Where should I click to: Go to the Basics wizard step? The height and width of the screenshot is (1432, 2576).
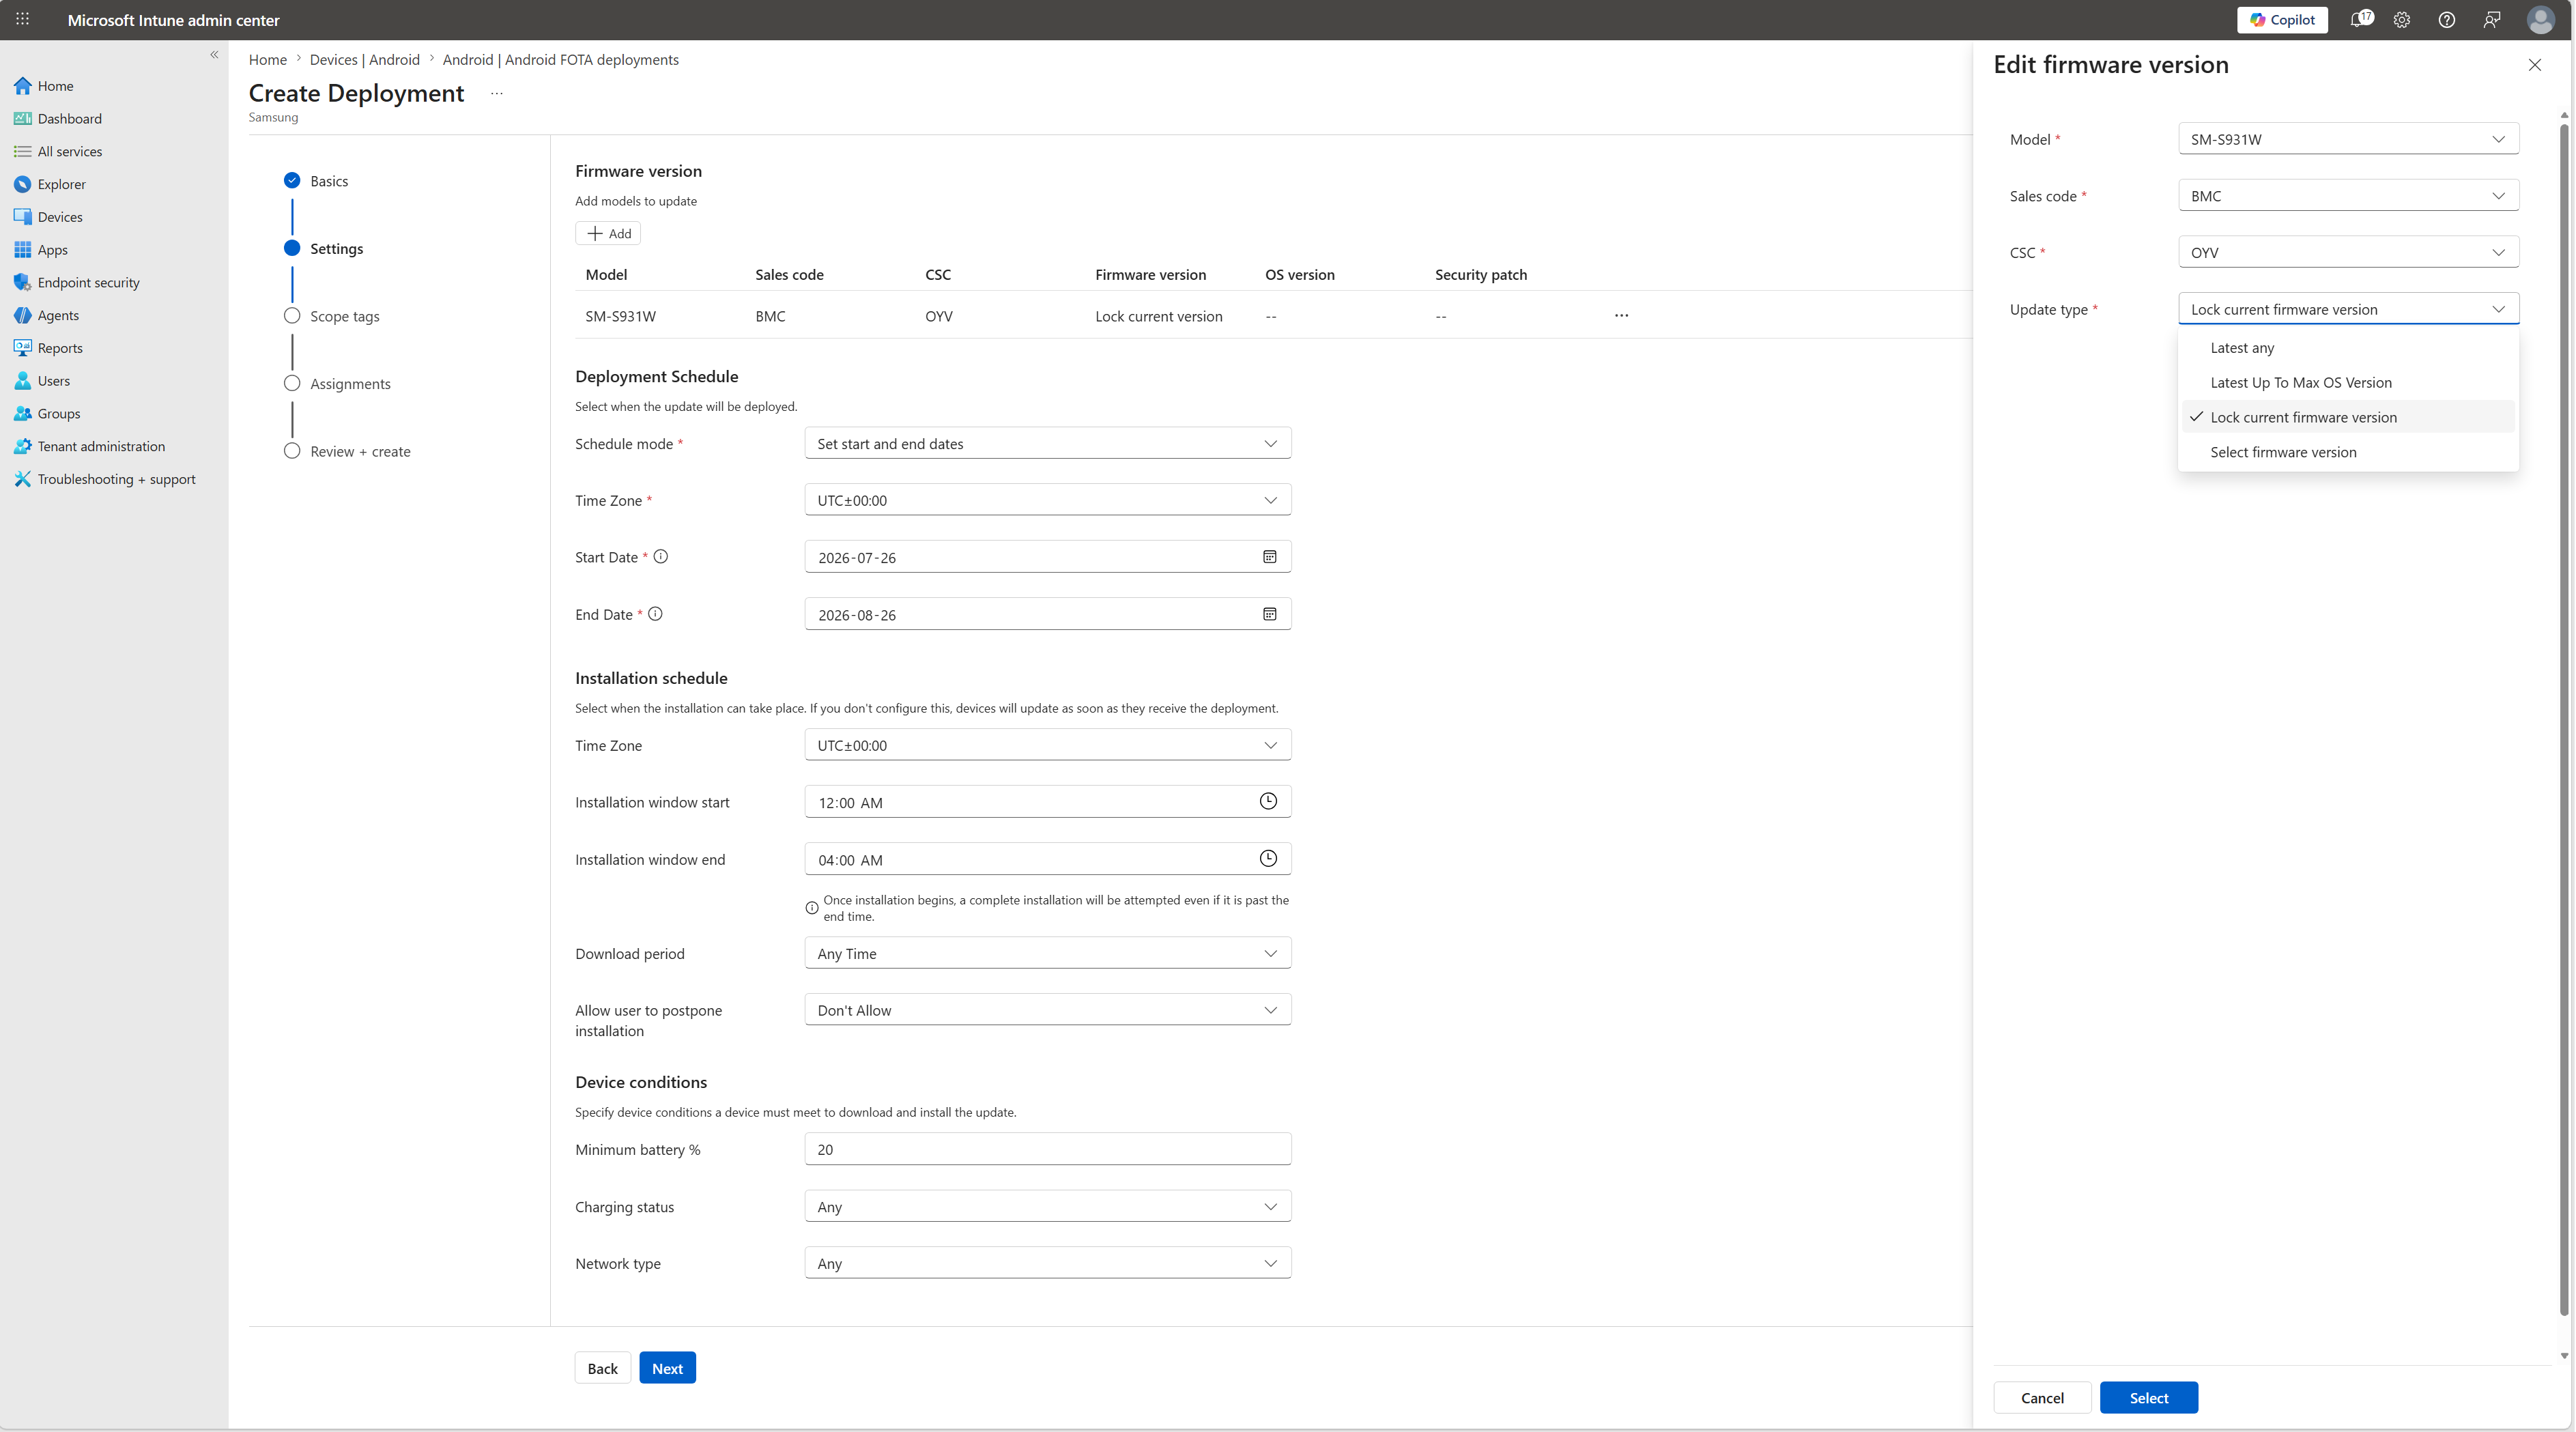tap(317, 181)
